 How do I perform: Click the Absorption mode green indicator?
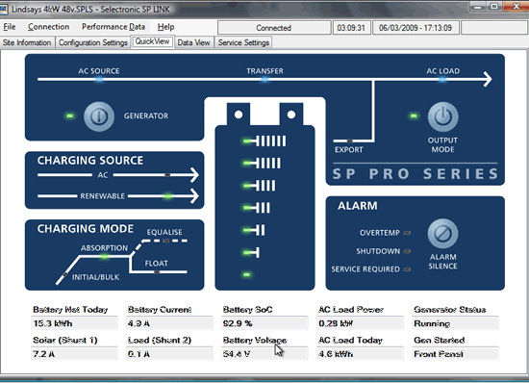(x=105, y=257)
